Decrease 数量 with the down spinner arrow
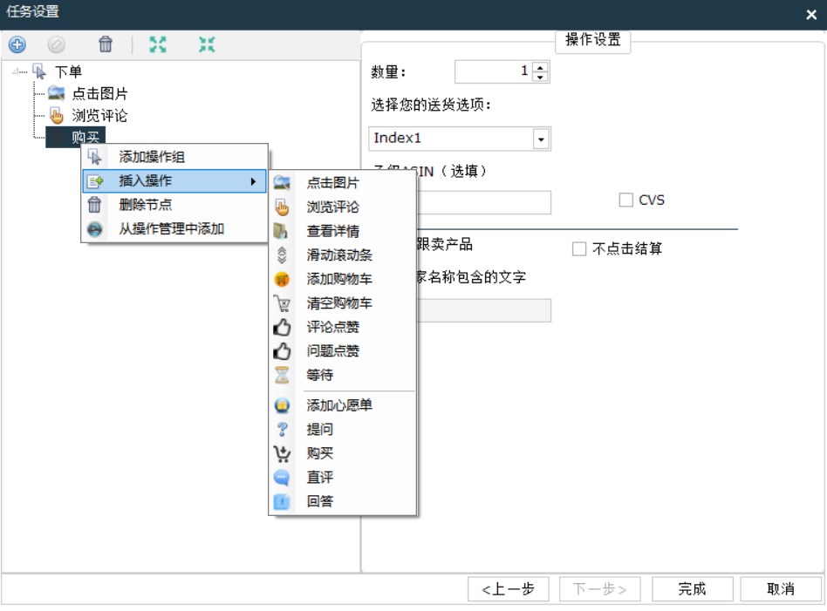This screenshot has height=611, width=827. pos(540,77)
